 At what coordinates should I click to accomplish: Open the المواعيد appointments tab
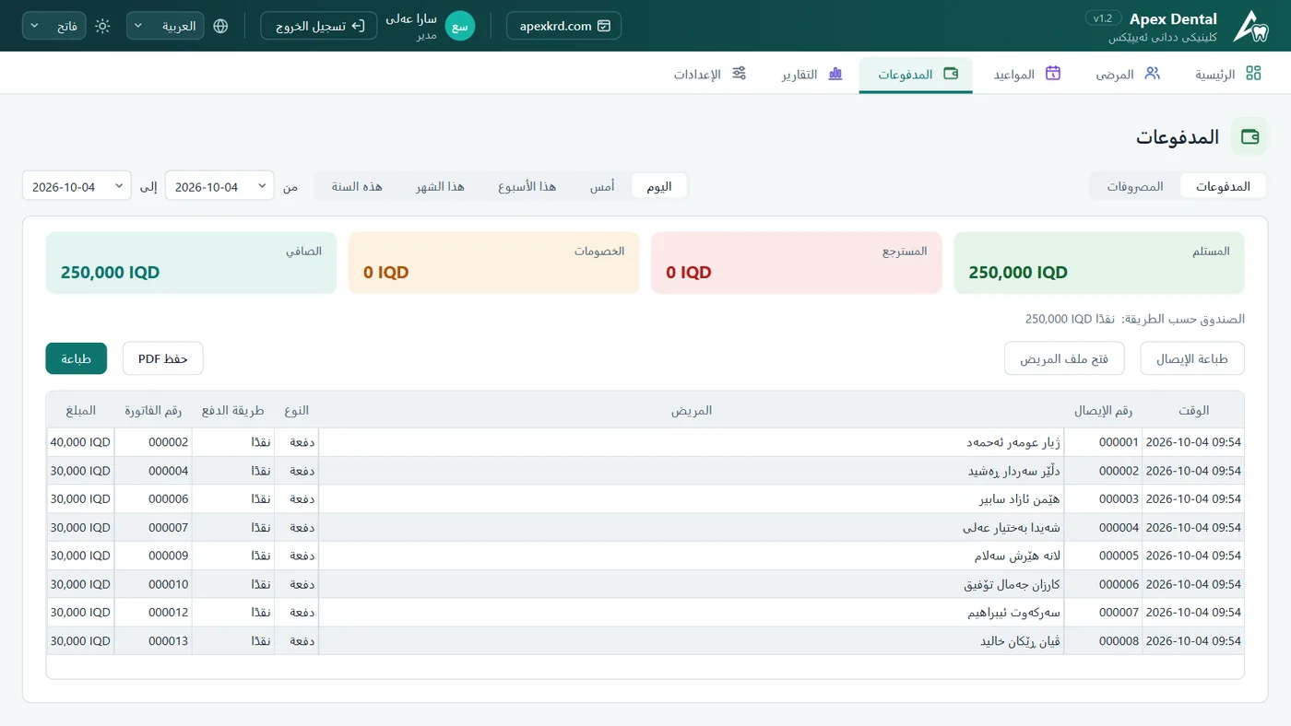pyautogui.click(x=1026, y=74)
